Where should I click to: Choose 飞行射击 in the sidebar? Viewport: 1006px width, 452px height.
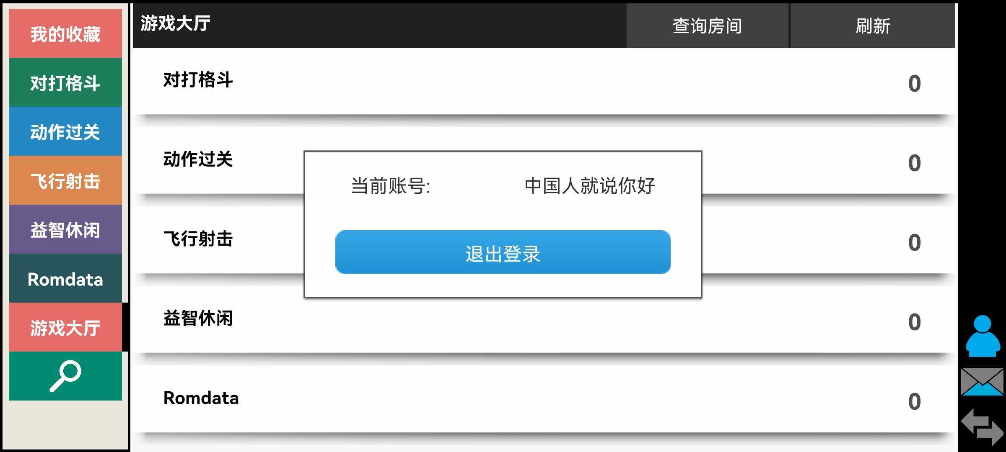(x=65, y=180)
